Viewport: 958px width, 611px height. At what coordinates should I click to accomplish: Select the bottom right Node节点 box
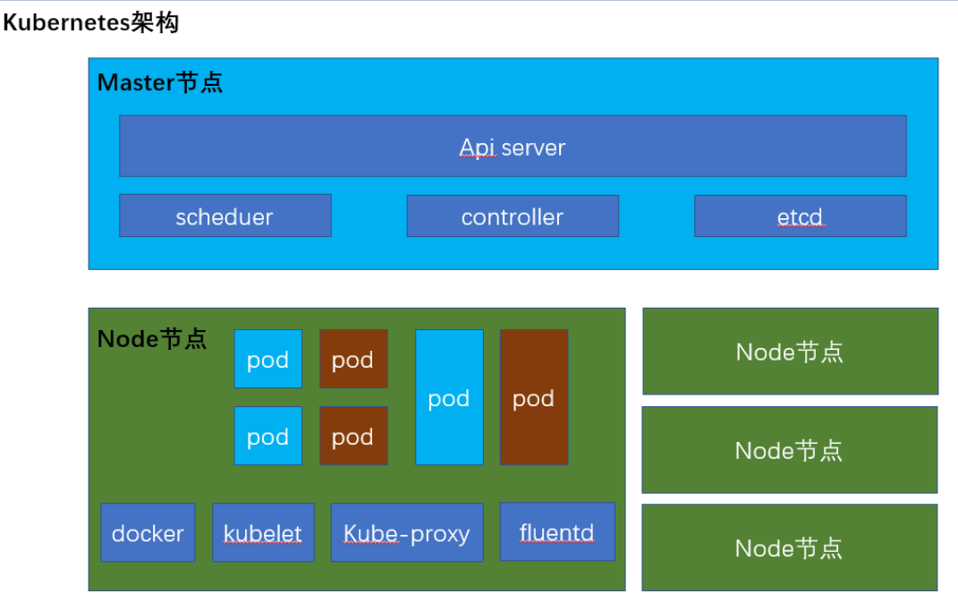pyautogui.click(x=789, y=547)
